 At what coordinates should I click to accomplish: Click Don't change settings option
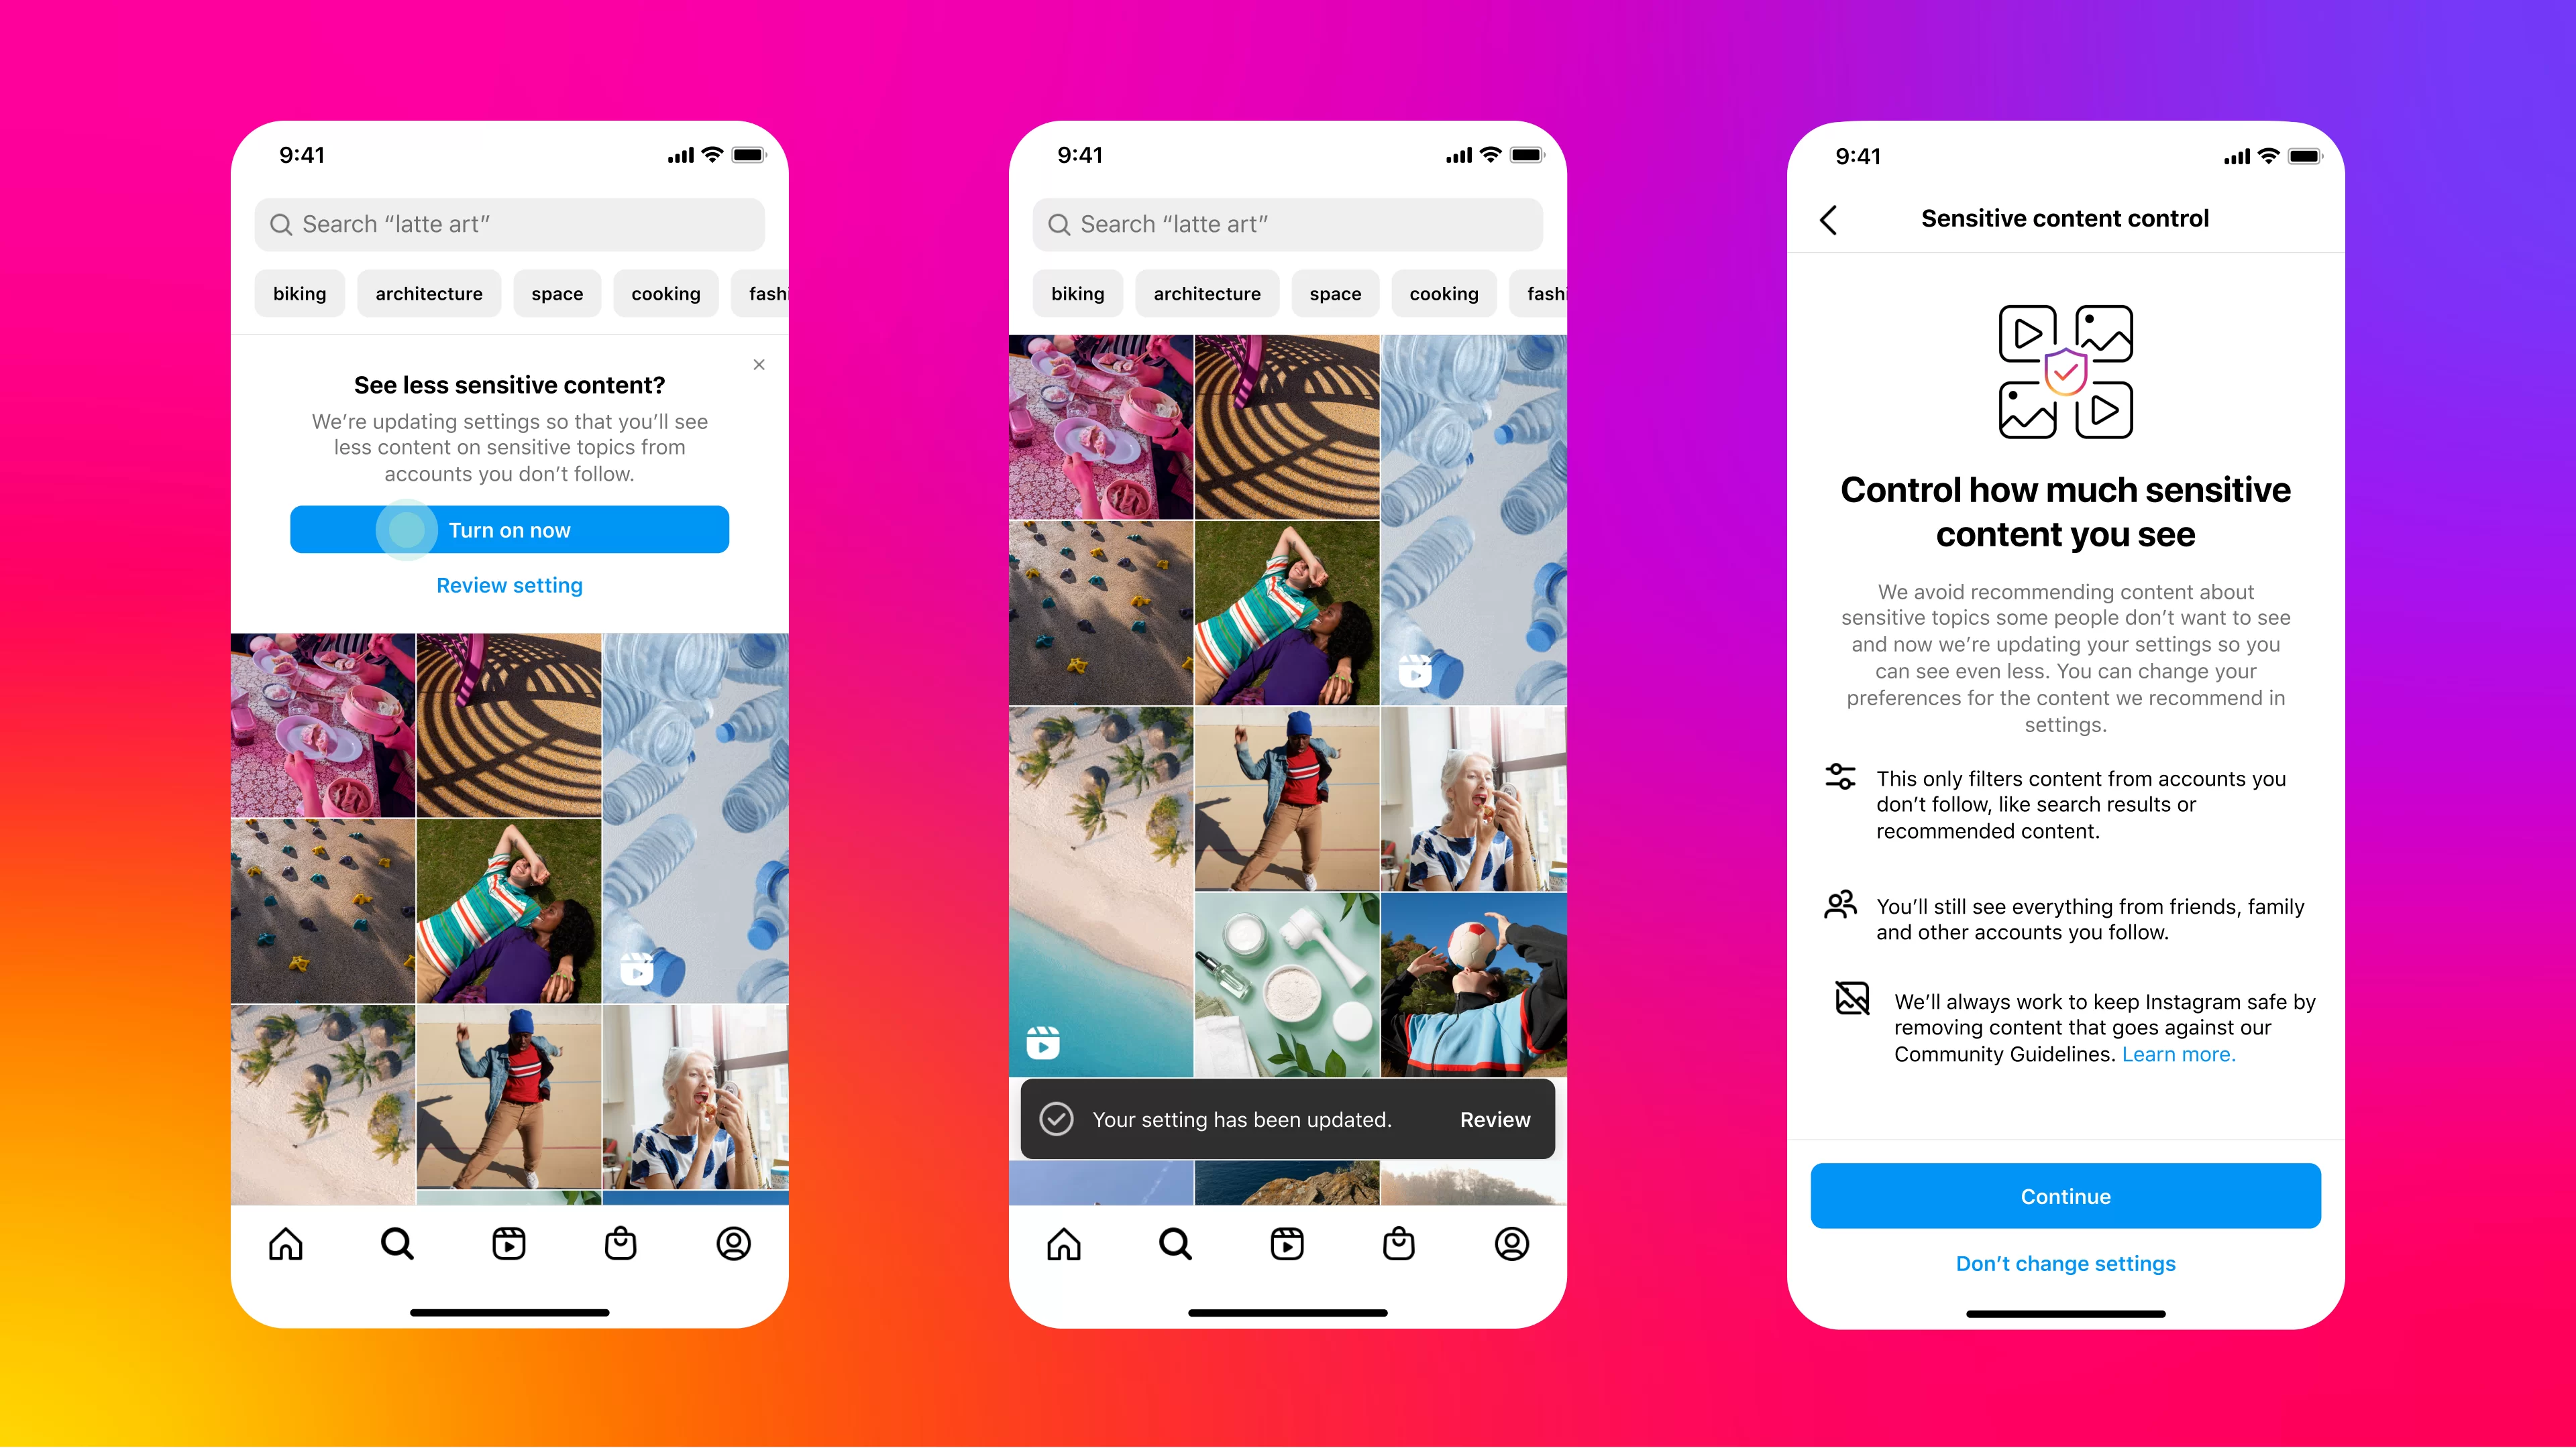(2065, 1262)
